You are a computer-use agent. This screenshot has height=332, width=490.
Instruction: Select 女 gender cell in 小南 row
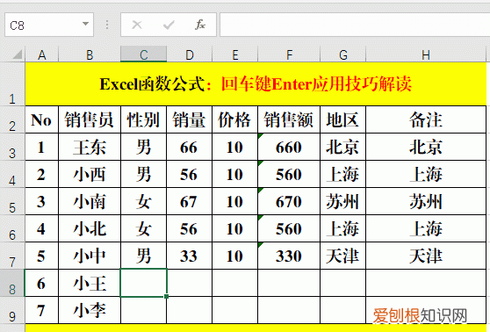click(143, 201)
